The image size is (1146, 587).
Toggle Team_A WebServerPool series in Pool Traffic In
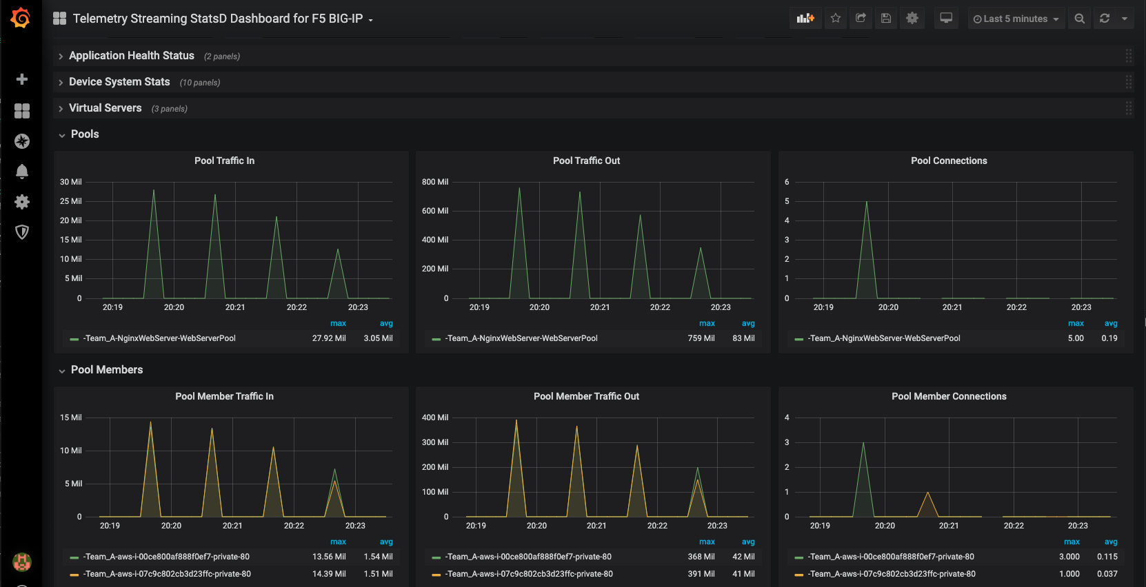click(159, 338)
